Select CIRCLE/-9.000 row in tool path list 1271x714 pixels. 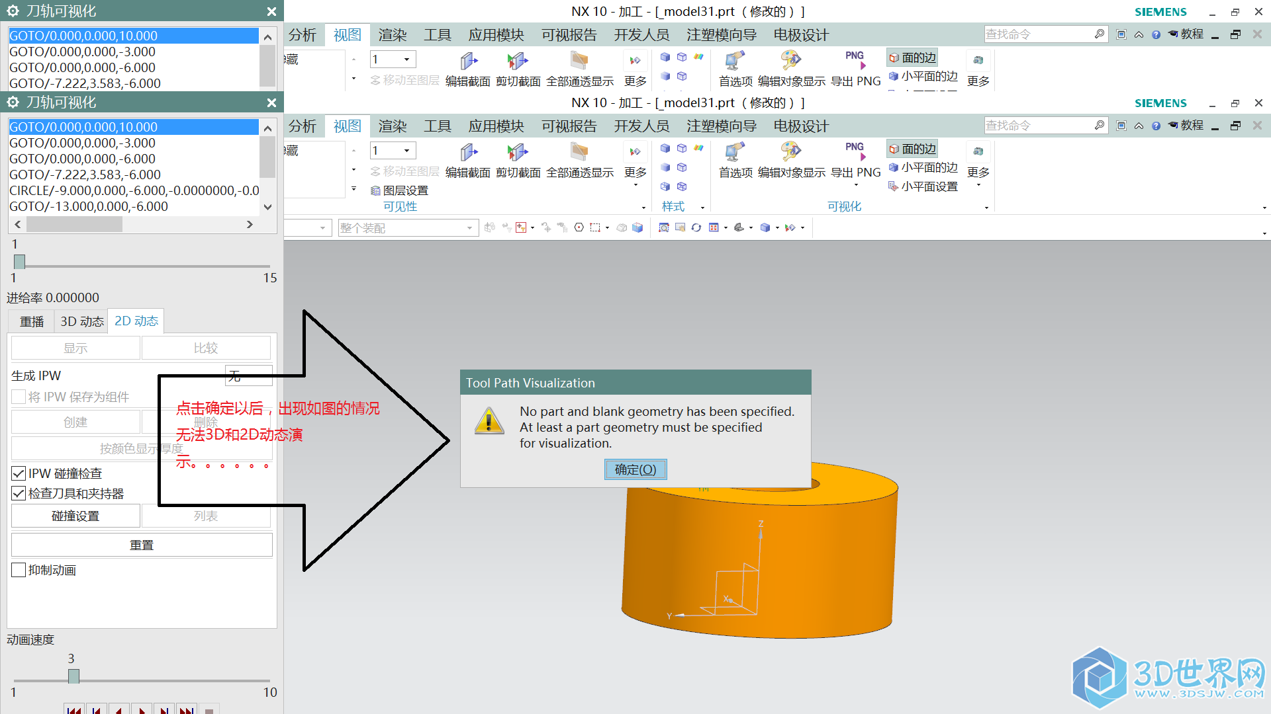(x=134, y=190)
